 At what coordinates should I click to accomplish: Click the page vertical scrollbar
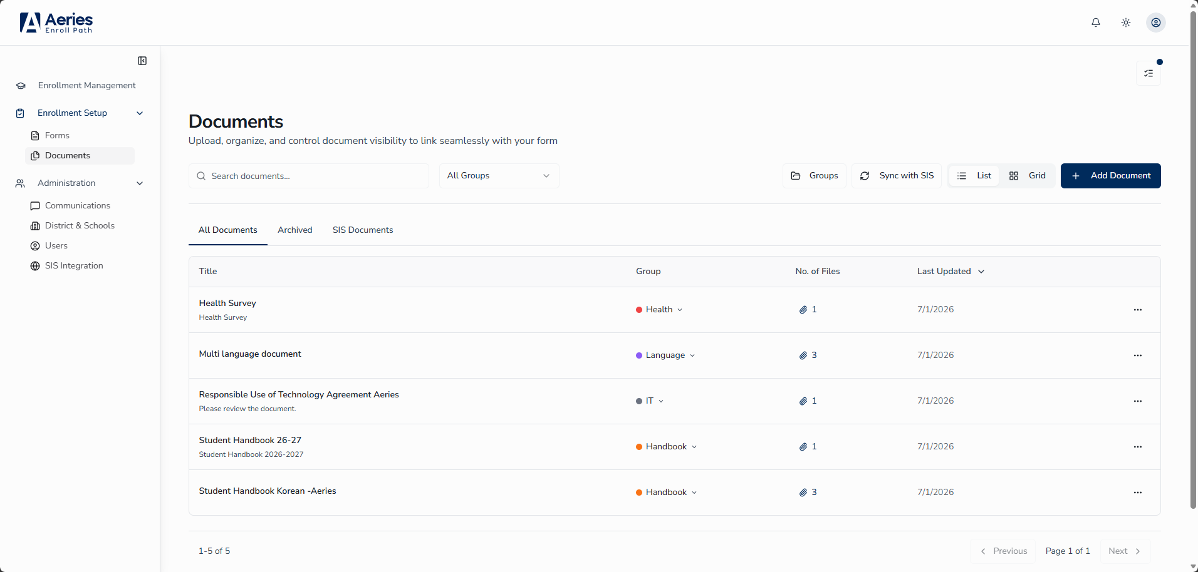(1193, 260)
